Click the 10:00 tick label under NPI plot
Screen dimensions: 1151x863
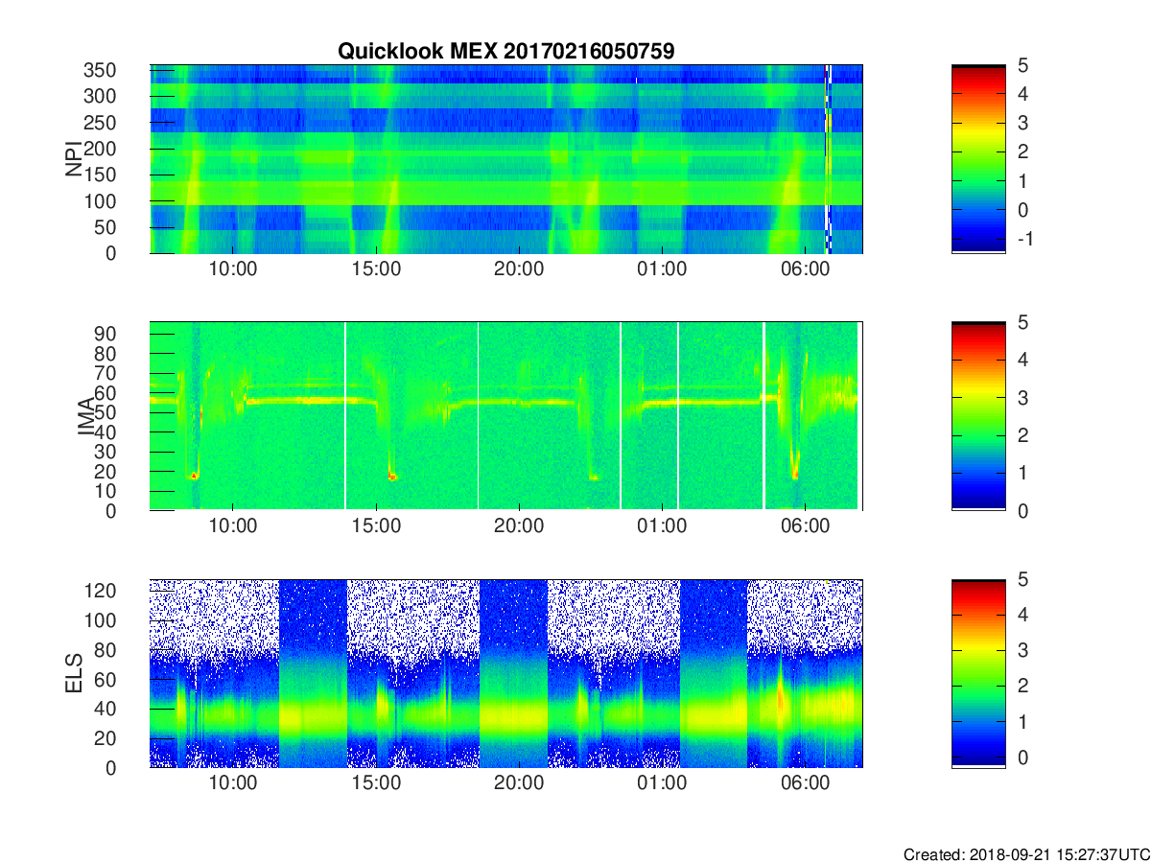[x=233, y=269]
